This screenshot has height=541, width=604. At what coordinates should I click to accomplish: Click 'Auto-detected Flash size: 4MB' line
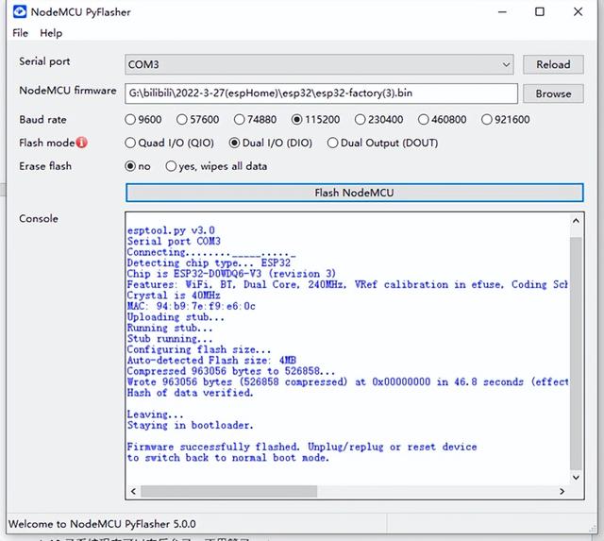click(211, 361)
